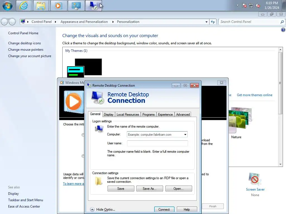Switch to the Local Resources tab

point(128,115)
